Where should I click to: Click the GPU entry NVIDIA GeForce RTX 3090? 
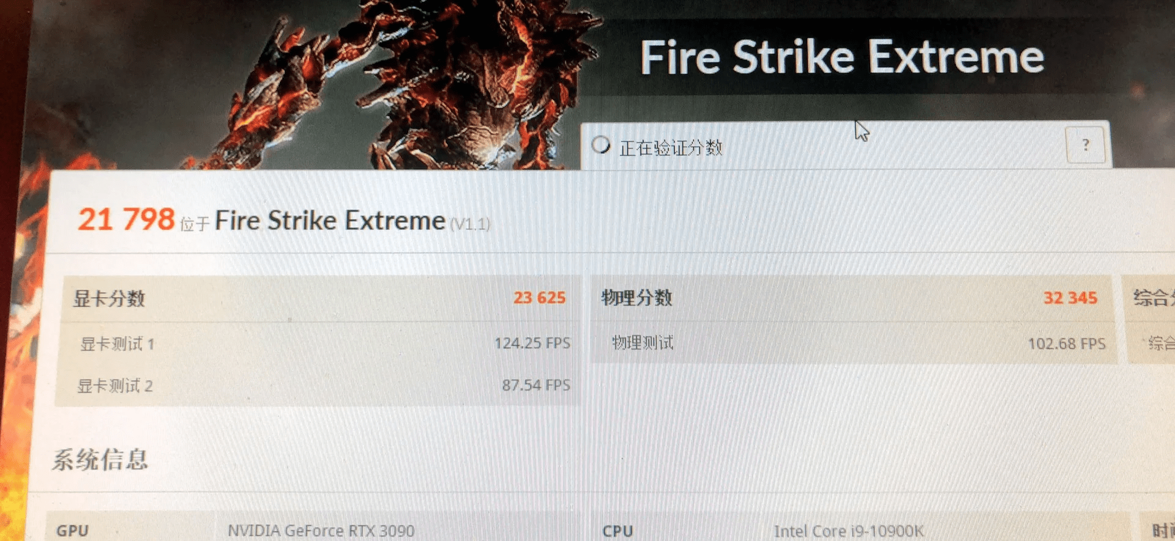click(321, 531)
